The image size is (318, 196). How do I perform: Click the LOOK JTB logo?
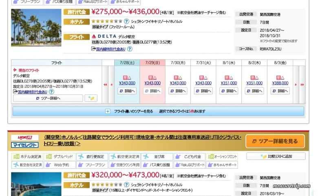point(25,137)
